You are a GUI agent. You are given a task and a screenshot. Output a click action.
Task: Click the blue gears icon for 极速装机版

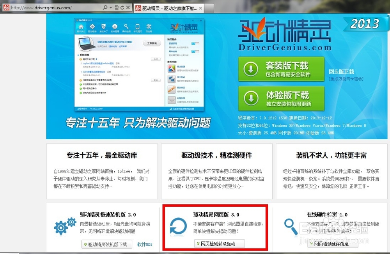[65, 226]
